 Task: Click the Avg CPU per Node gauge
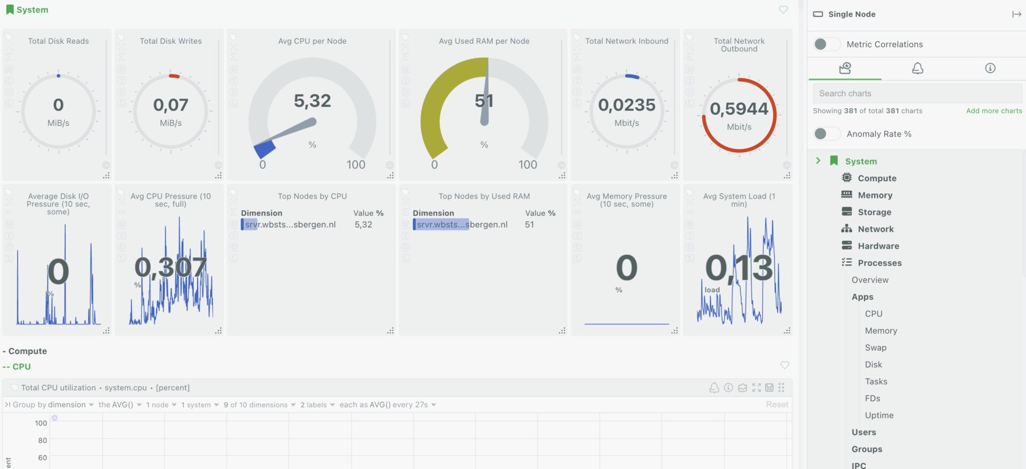[312, 112]
